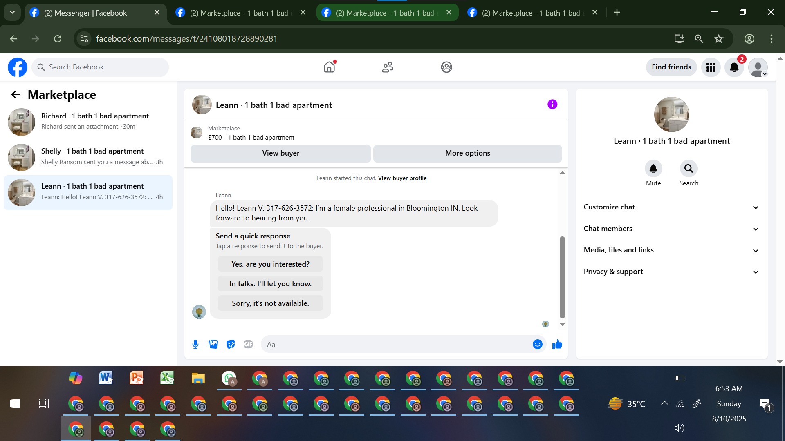
Task: Open the emoji picker in the message box
Action: (x=537, y=344)
